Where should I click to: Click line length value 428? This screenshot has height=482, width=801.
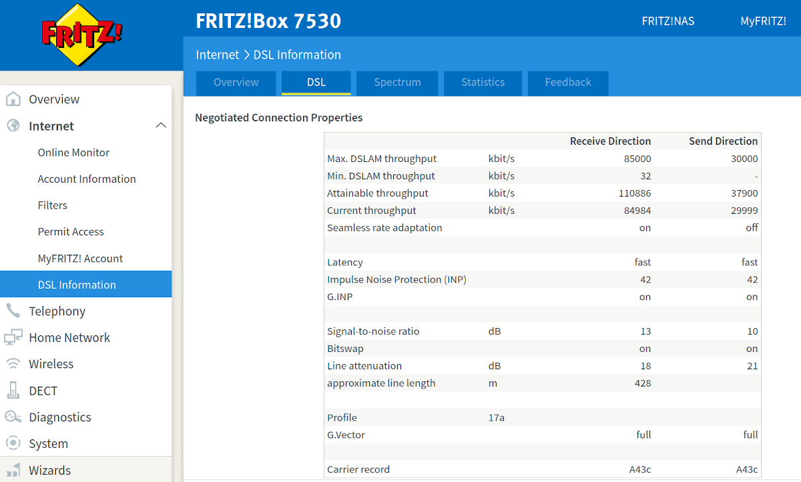(x=643, y=383)
